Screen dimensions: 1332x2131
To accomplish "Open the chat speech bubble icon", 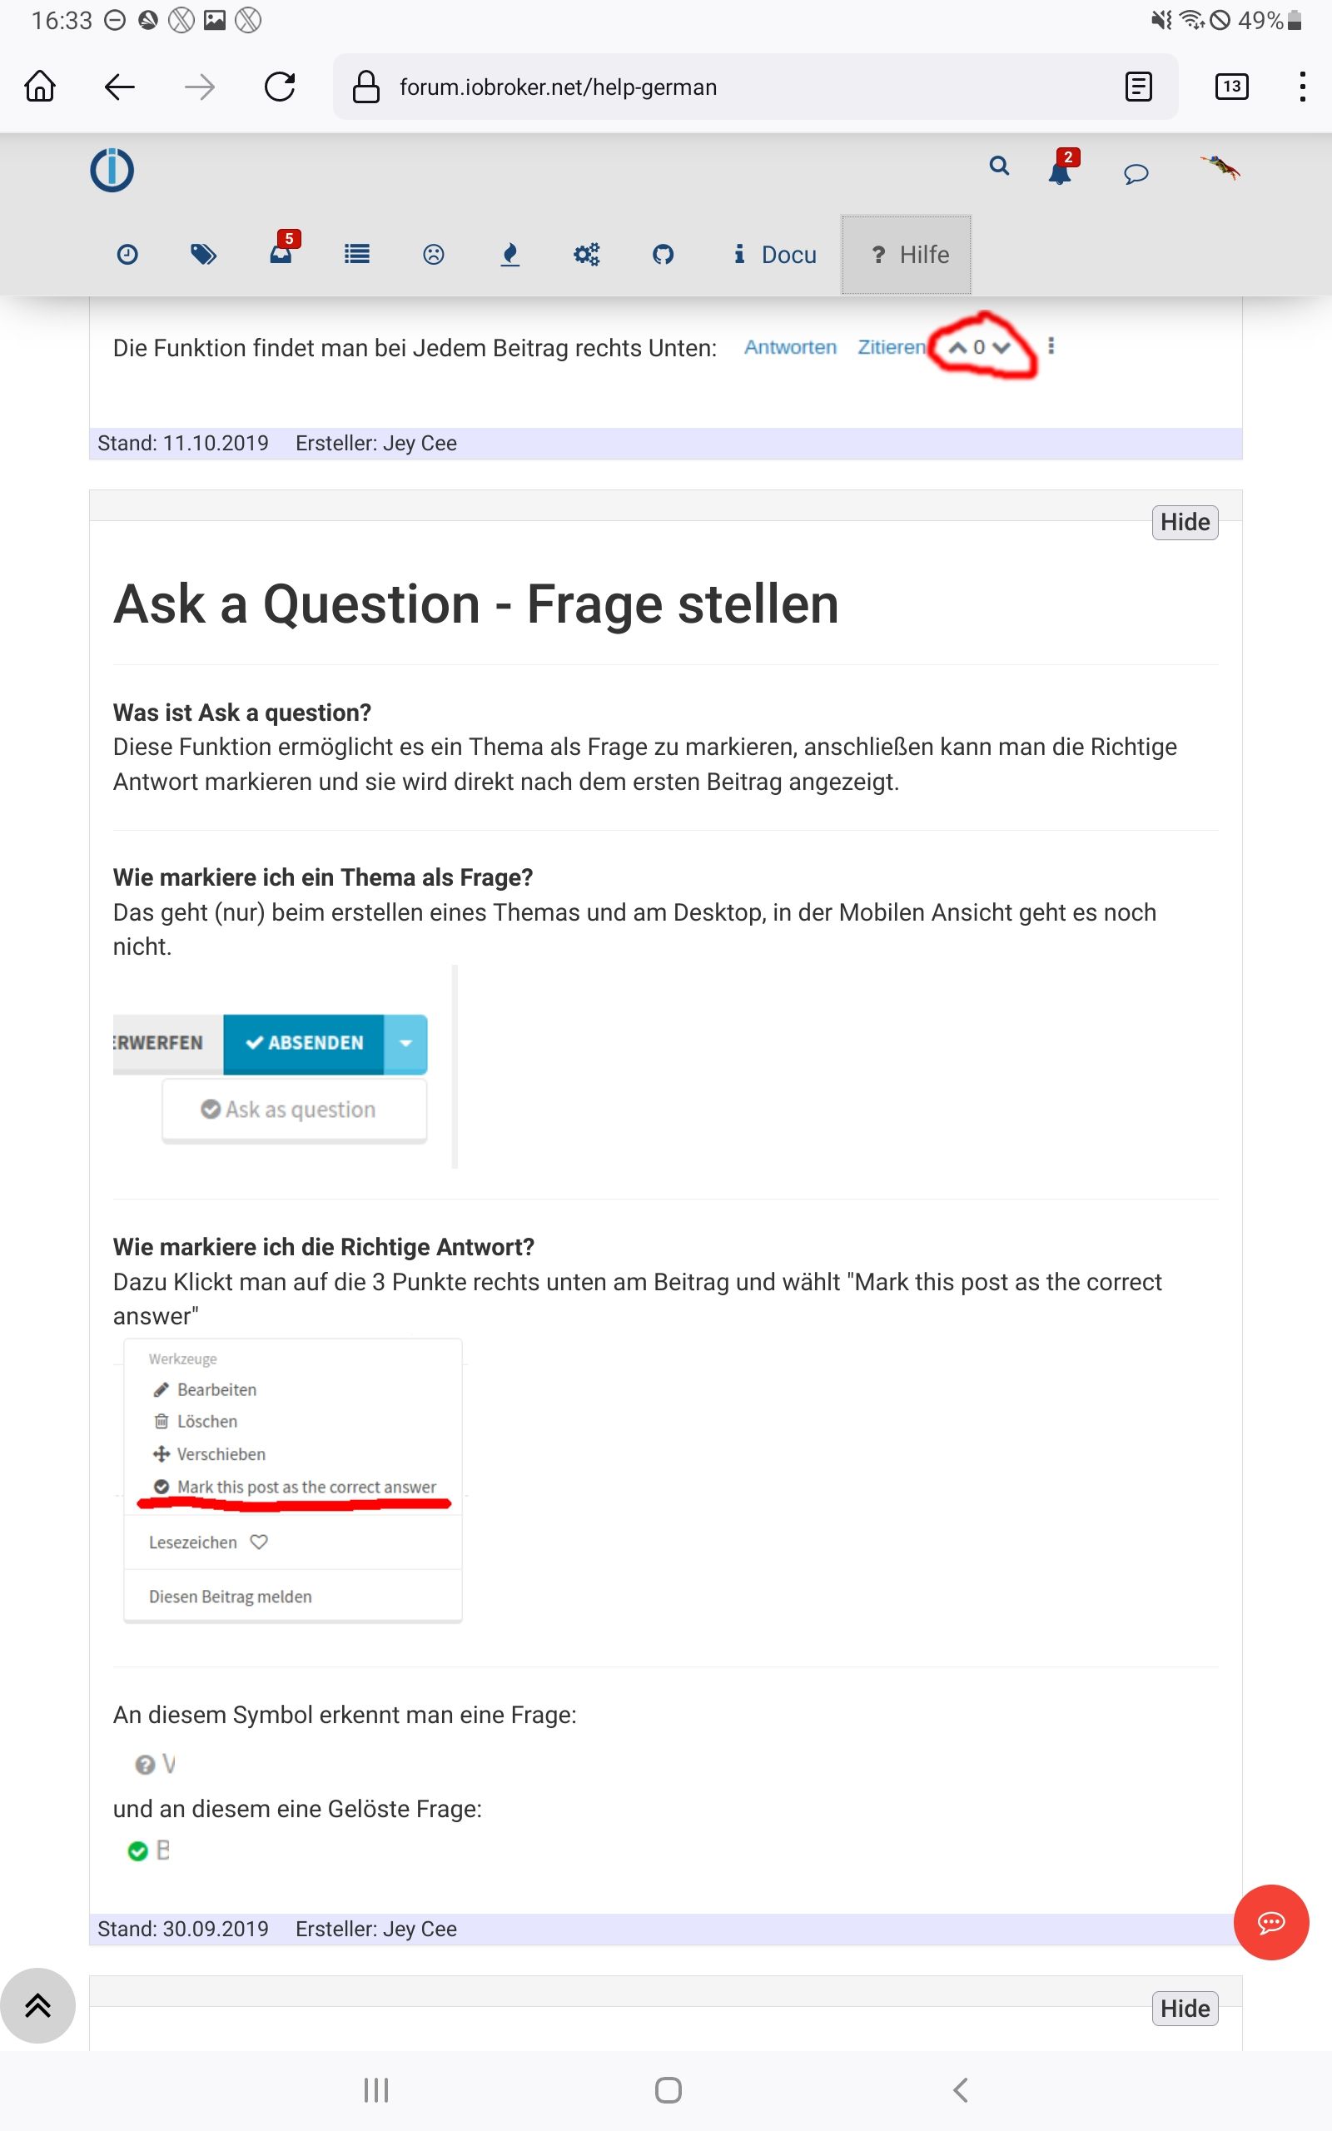I will click(1136, 172).
